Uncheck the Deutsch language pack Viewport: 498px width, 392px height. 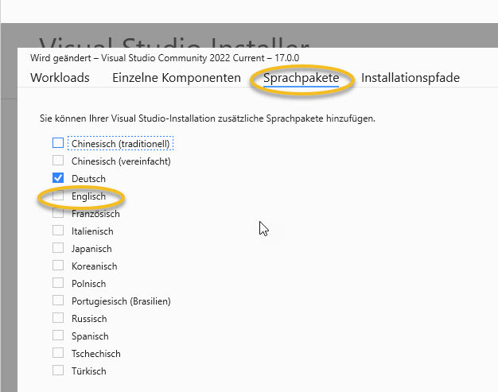click(58, 178)
